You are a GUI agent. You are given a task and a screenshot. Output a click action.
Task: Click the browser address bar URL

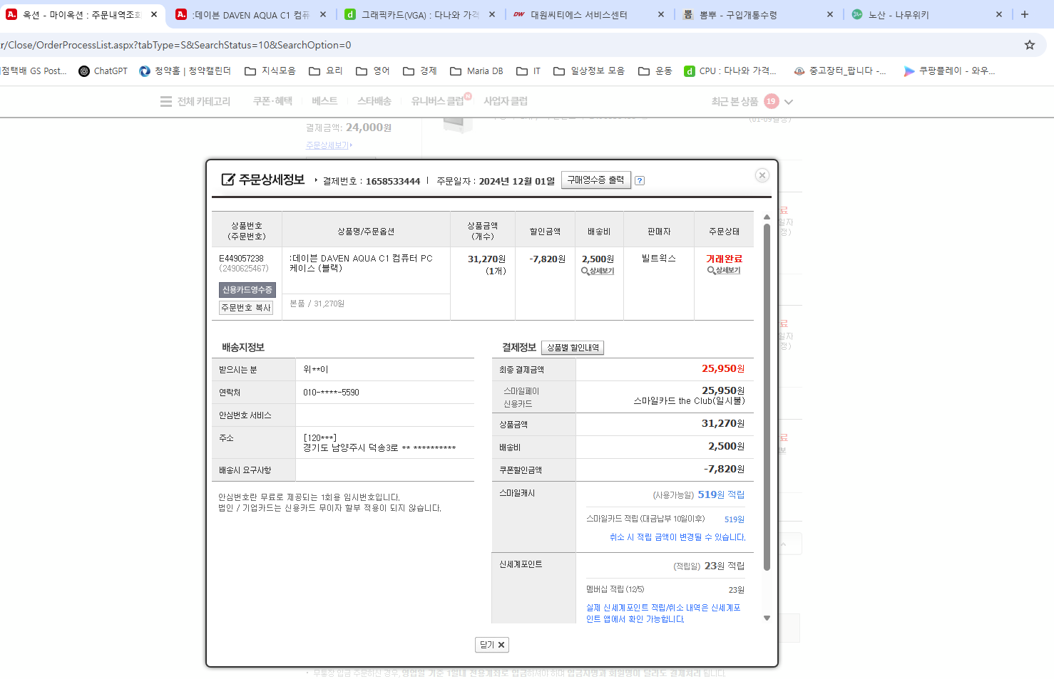(x=176, y=45)
